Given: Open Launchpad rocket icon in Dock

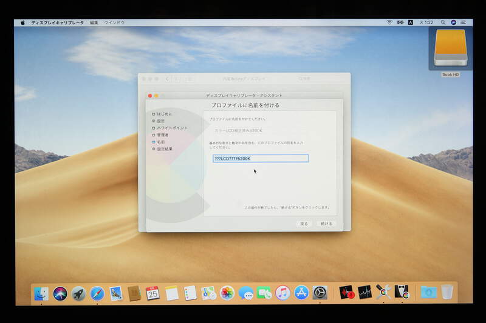Looking at the screenshot, I should coord(79,293).
